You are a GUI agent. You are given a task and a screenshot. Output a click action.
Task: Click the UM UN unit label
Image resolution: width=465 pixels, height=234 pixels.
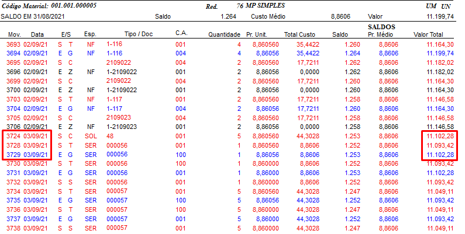438,6
